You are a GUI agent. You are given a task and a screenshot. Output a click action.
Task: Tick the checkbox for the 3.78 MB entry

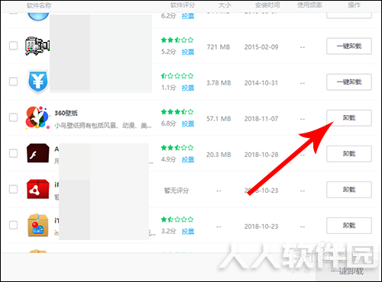pyautogui.click(x=13, y=82)
